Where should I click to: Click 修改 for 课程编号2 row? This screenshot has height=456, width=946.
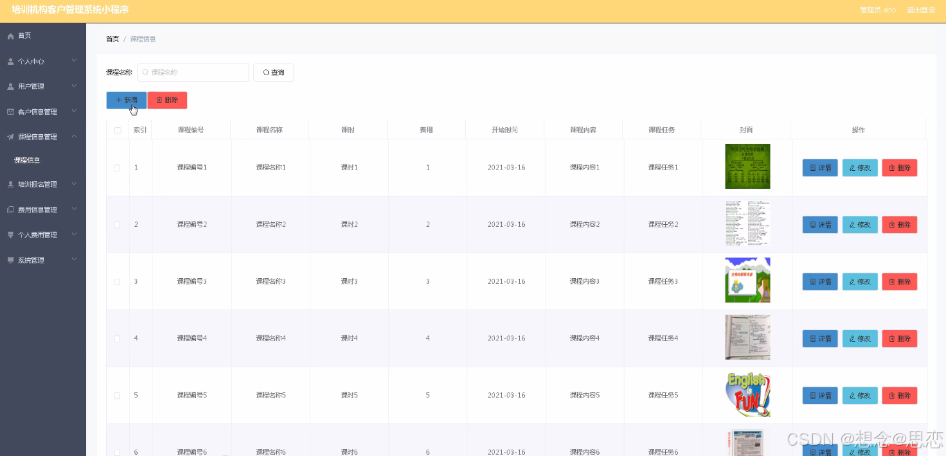pyautogui.click(x=860, y=225)
